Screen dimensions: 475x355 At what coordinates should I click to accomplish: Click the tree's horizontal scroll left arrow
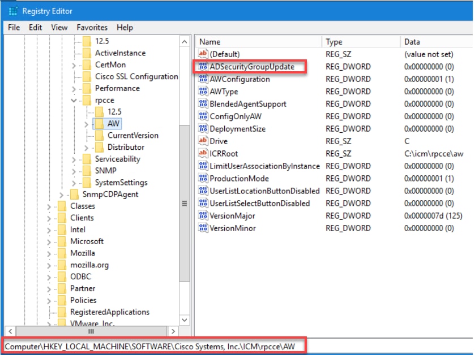pos(11,331)
